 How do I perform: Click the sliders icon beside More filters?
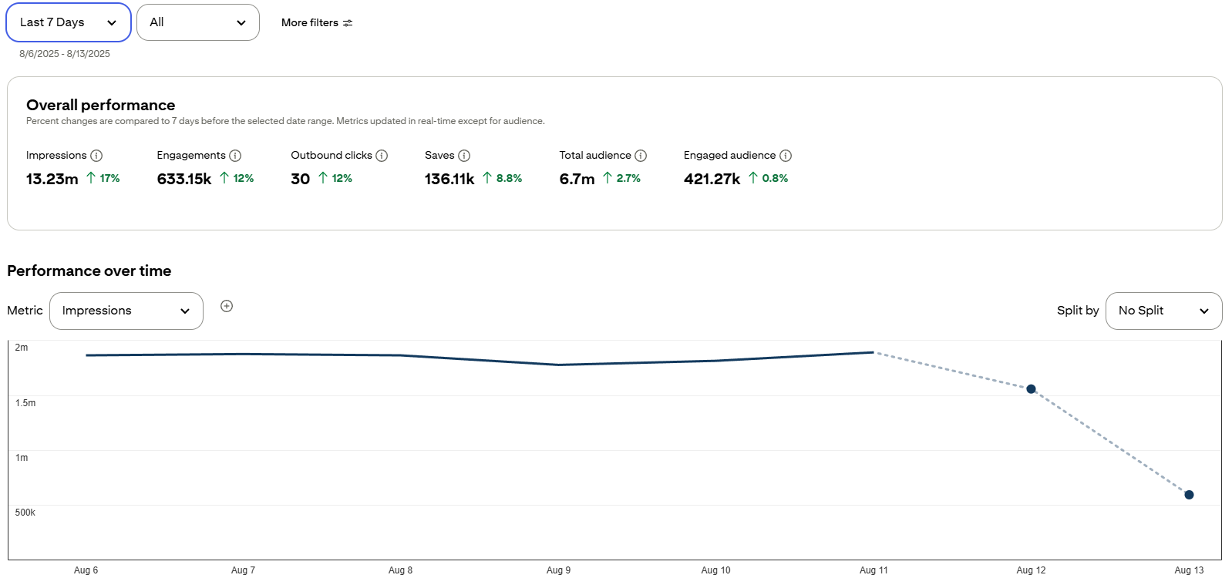click(348, 23)
